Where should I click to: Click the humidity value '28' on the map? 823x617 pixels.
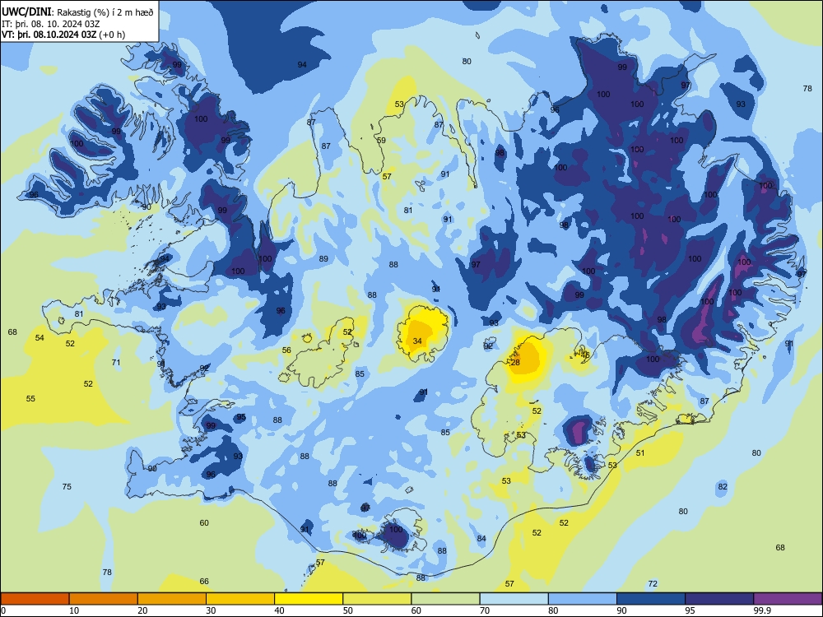[515, 363]
